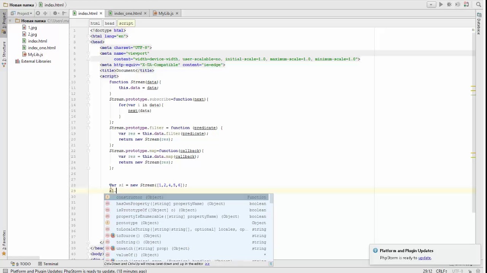Viewport: 487px width, 273px height.
Task: Start debugging with the bug icon
Action: pyautogui.click(x=449, y=5)
